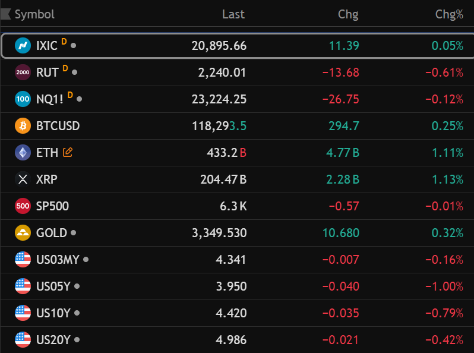The width and height of the screenshot is (474, 353).
Task: Click the market status dot beside US20Y
Action: click(x=77, y=340)
